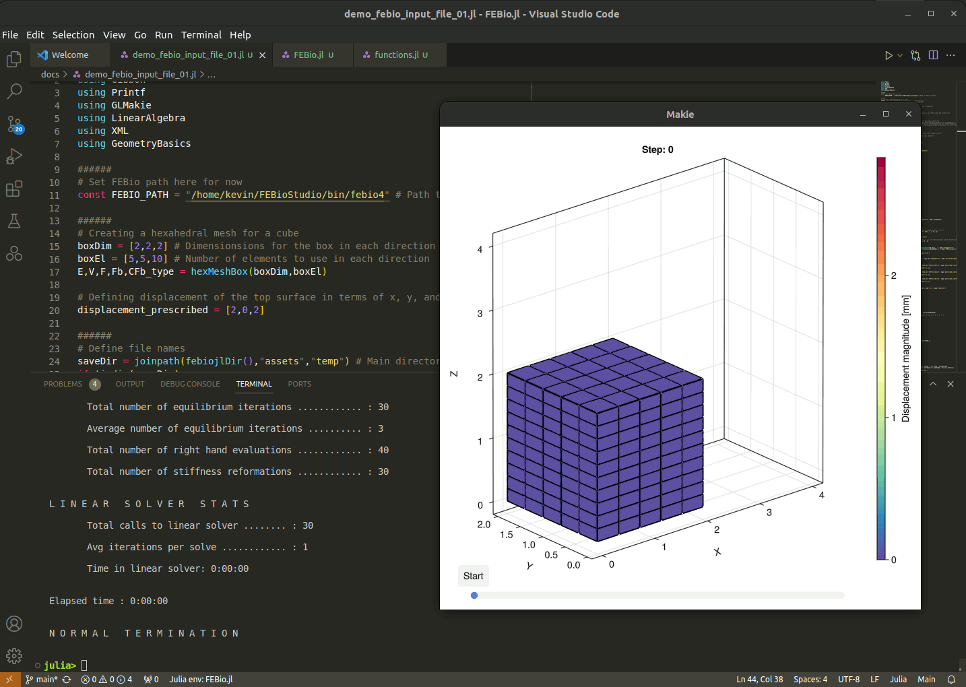Image resolution: width=966 pixels, height=687 pixels.
Task: Open notifications bell in status bar
Action: point(951,680)
